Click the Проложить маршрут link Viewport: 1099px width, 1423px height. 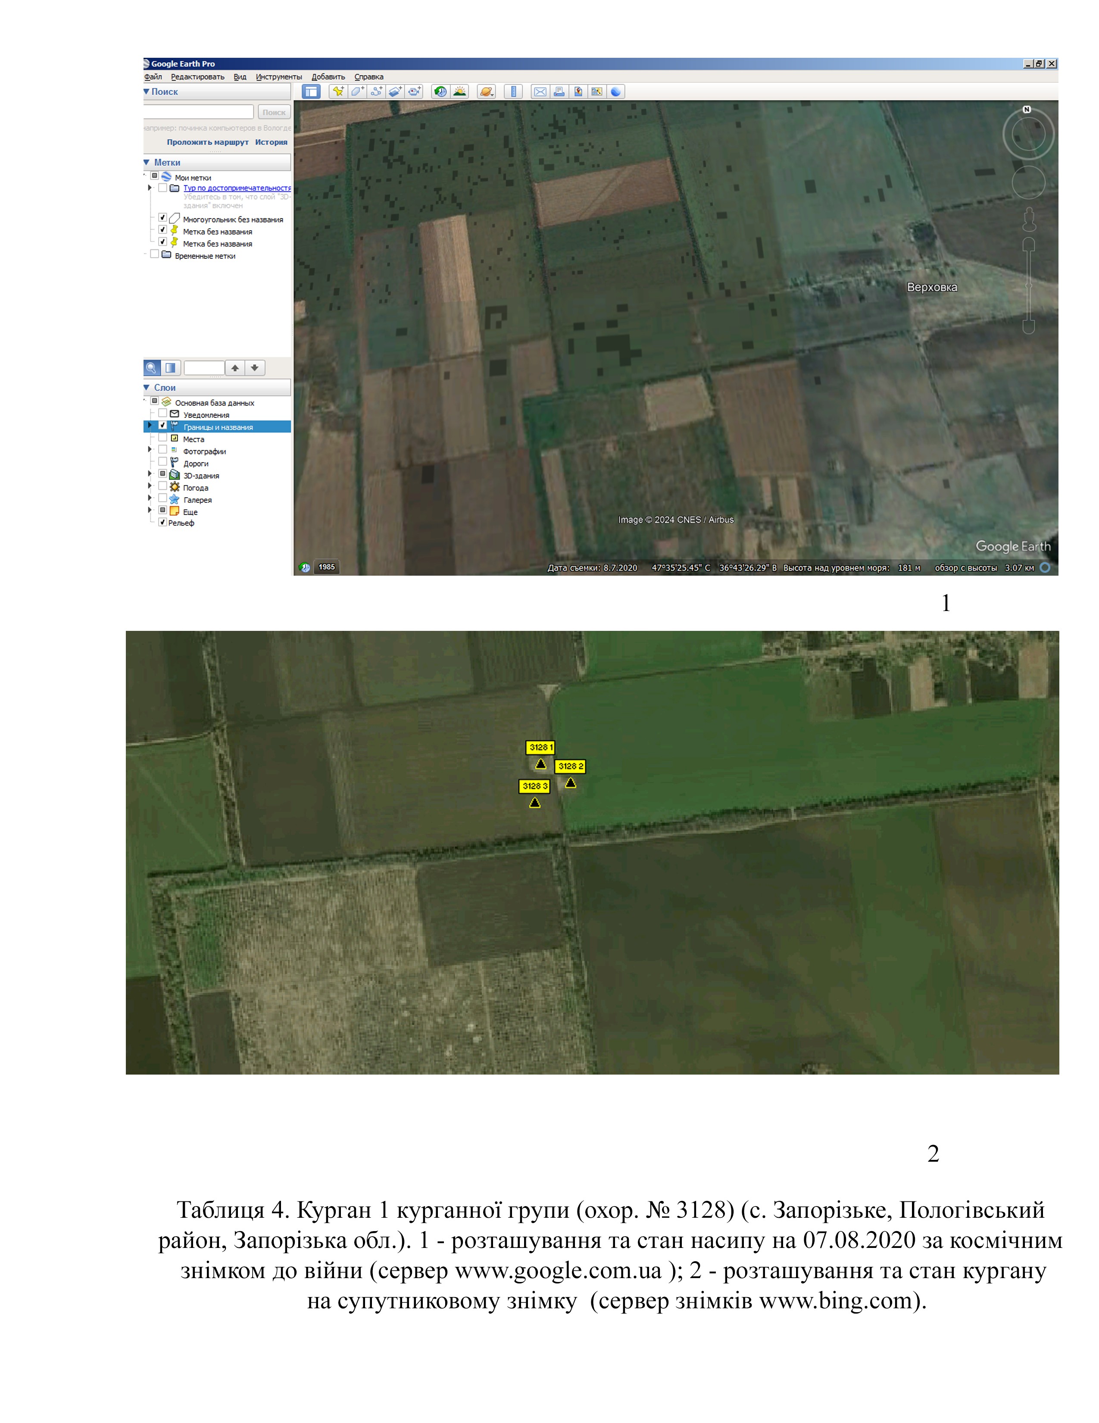point(207,142)
